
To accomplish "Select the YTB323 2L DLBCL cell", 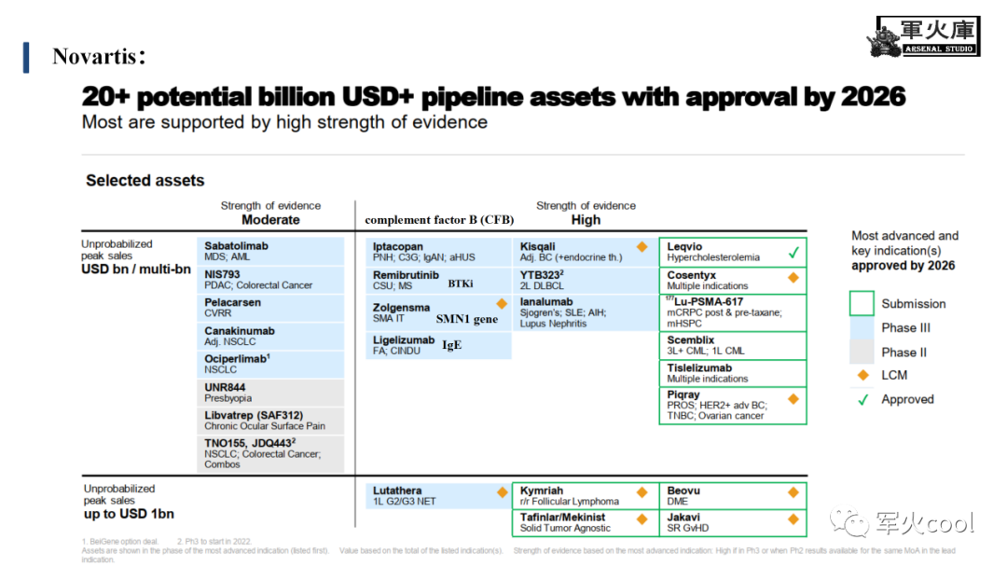I will (x=586, y=280).
